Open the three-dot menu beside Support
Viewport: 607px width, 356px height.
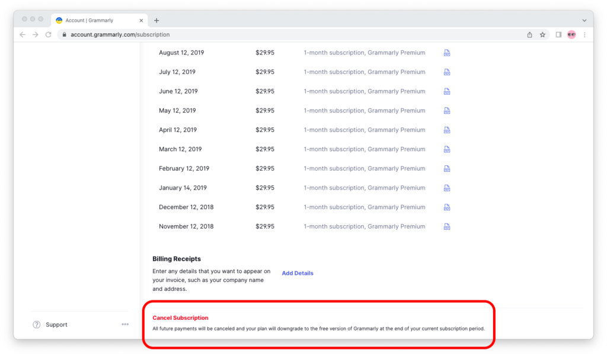point(125,324)
